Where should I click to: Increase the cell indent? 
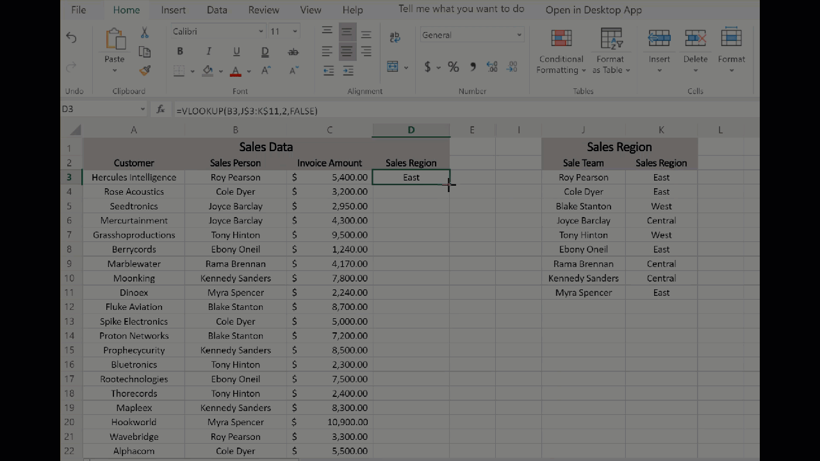347,71
